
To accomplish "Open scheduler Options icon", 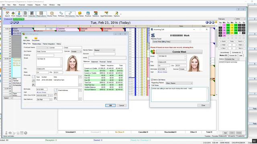I will click(x=116, y=14).
